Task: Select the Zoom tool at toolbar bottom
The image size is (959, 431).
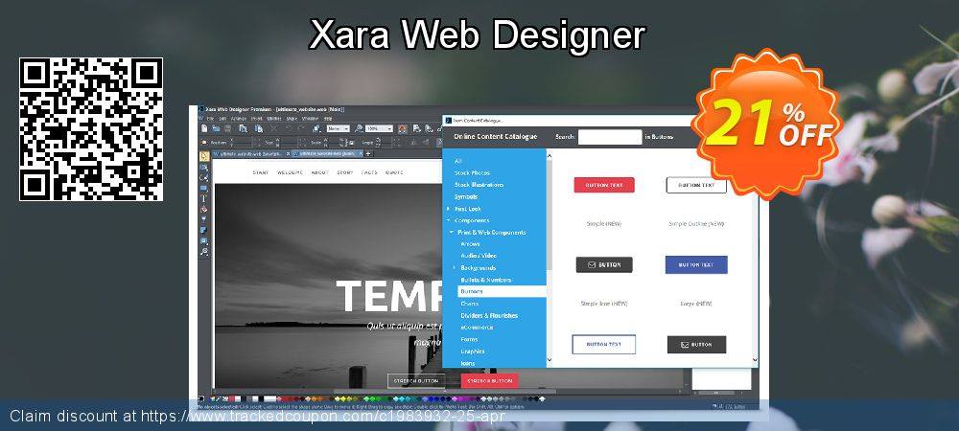Action: (203, 252)
